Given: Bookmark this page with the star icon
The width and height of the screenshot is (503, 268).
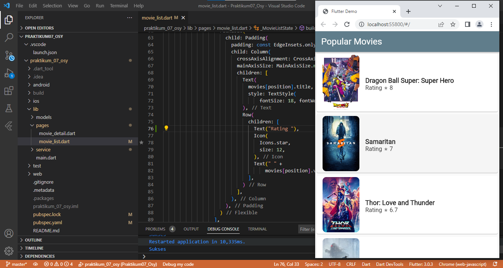Looking at the screenshot, I should [x=453, y=24].
